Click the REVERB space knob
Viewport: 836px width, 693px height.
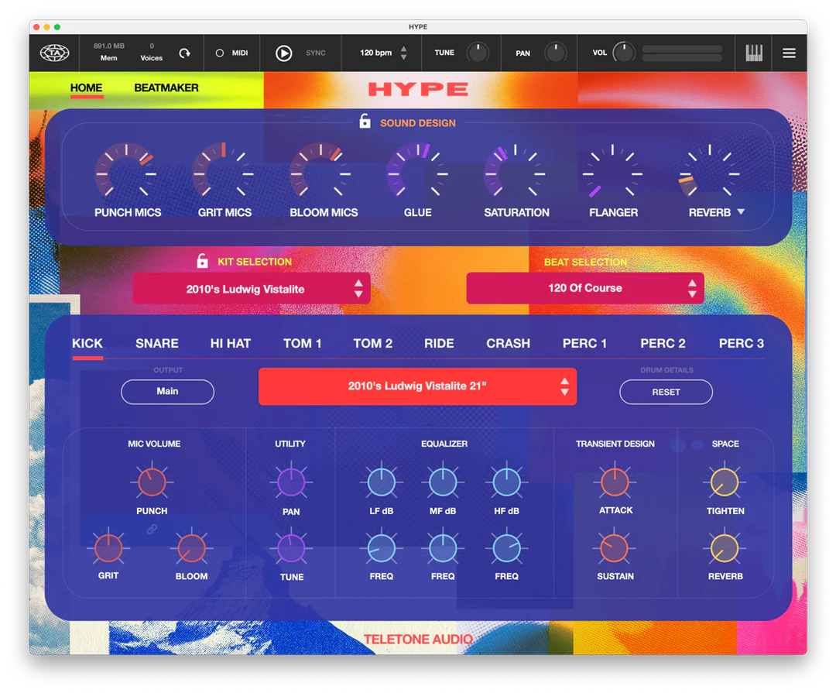[725, 548]
